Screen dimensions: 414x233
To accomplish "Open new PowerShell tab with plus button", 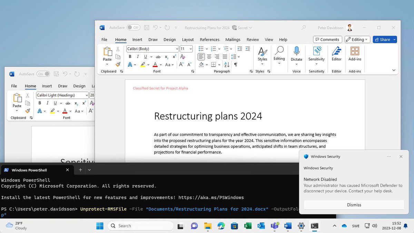I will tap(80, 170).
